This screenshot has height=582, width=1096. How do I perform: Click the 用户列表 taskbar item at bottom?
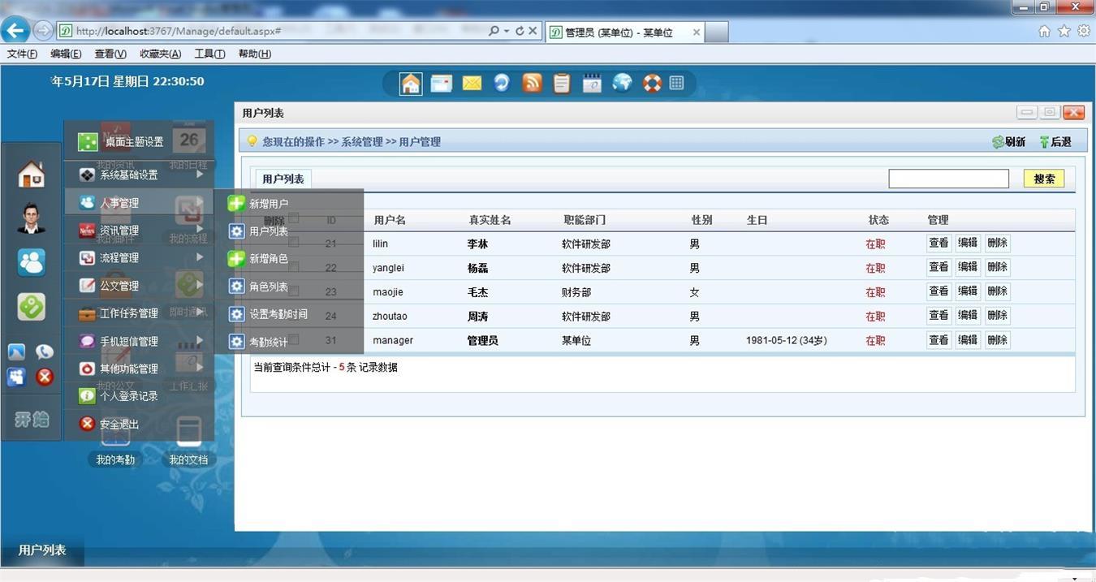[42, 550]
